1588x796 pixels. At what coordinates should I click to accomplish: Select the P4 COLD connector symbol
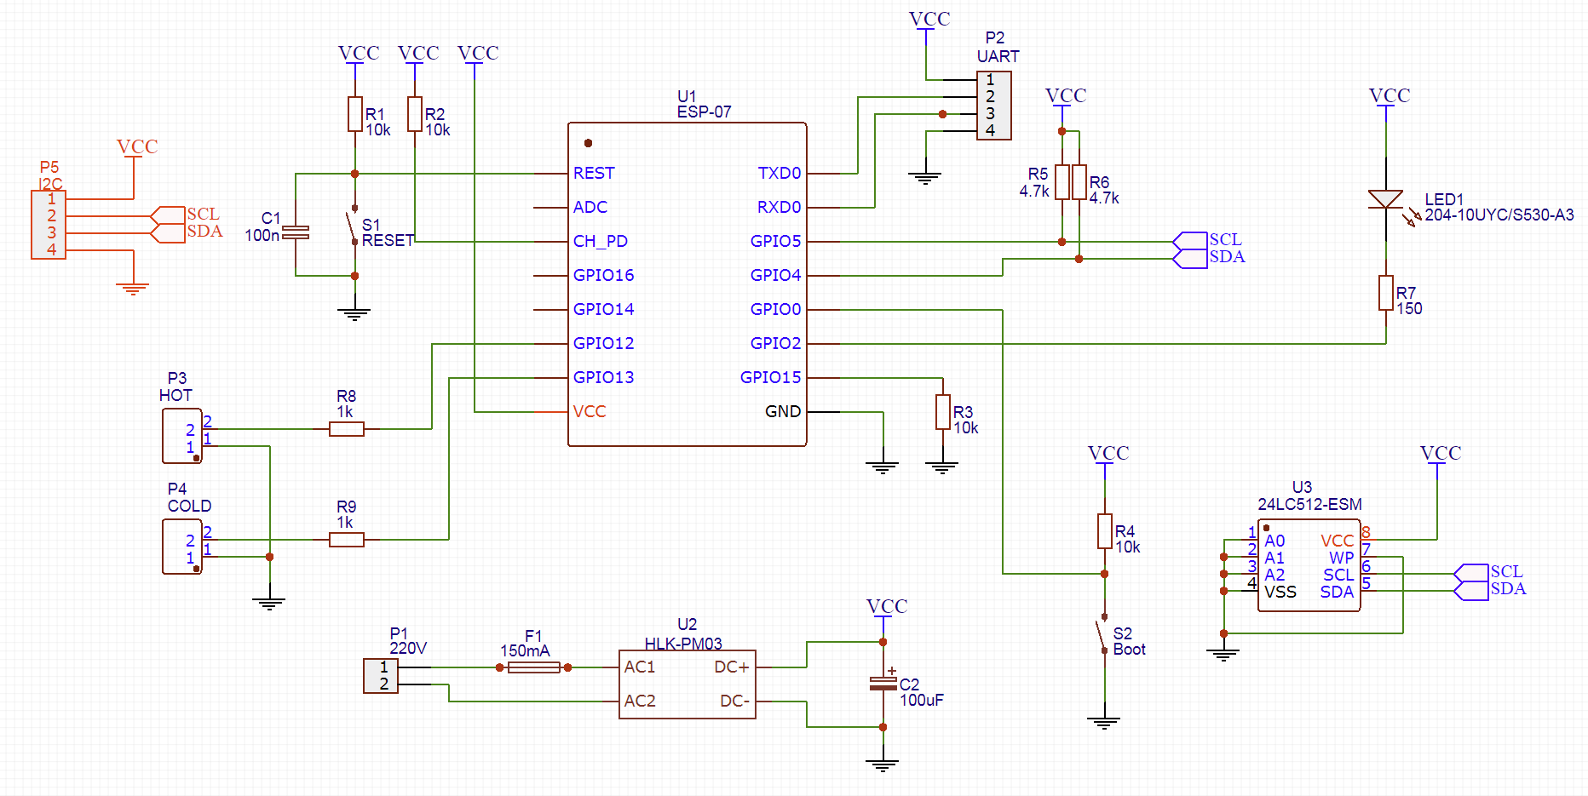coord(182,547)
